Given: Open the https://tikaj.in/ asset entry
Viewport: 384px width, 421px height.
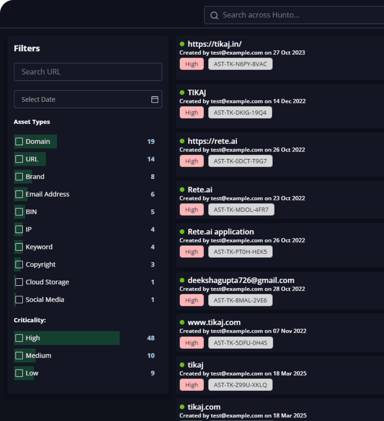Looking at the screenshot, I should (214, 44).
